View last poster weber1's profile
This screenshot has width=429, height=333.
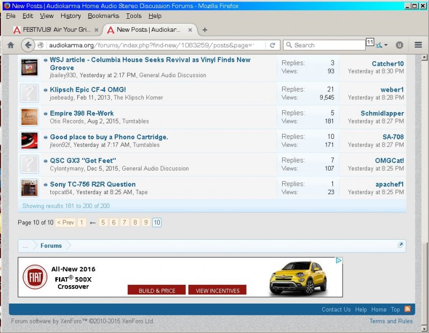point(392,90)
